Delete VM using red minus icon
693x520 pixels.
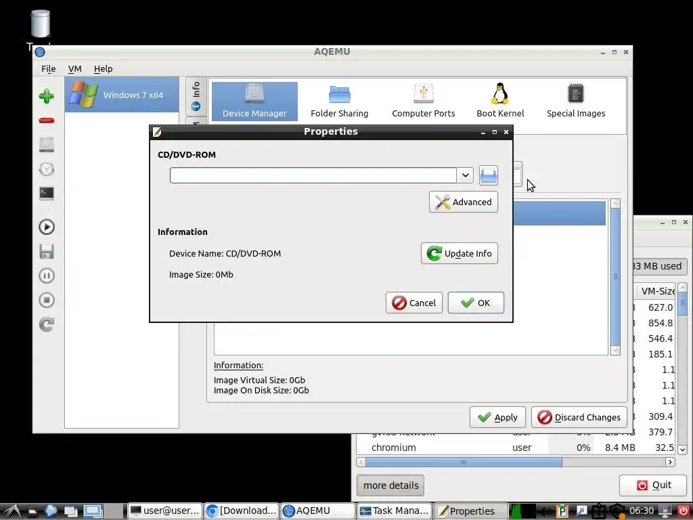coord(47,121)
